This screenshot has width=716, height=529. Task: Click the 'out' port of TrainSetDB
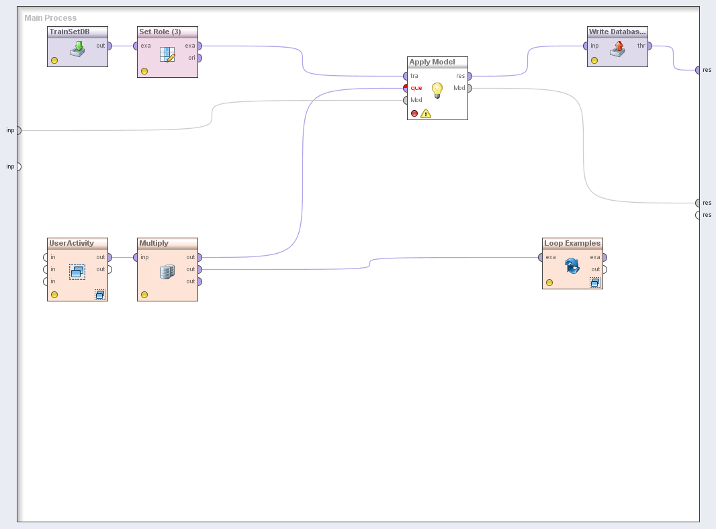coord(109,46)
